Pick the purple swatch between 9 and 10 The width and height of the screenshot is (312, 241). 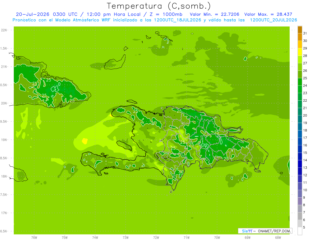300,194
